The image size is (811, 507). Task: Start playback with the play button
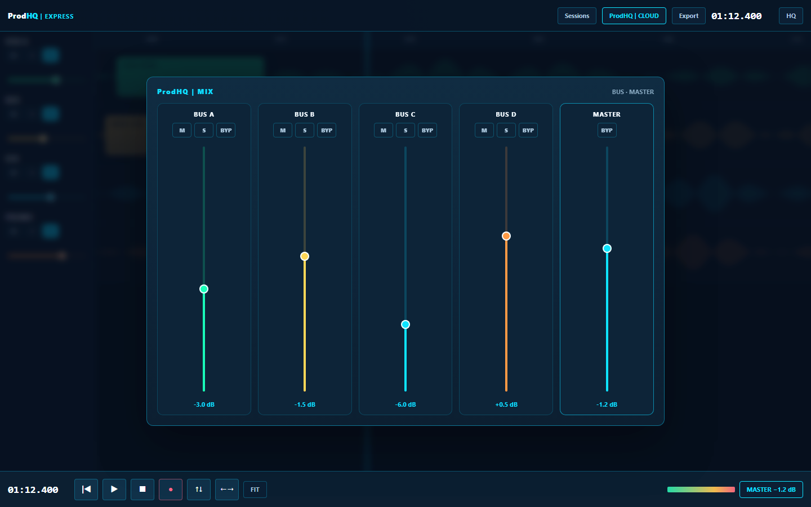[x=114, y=490]
